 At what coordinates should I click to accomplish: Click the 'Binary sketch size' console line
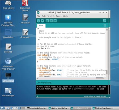pyautogui.click(x=71, y=87)
